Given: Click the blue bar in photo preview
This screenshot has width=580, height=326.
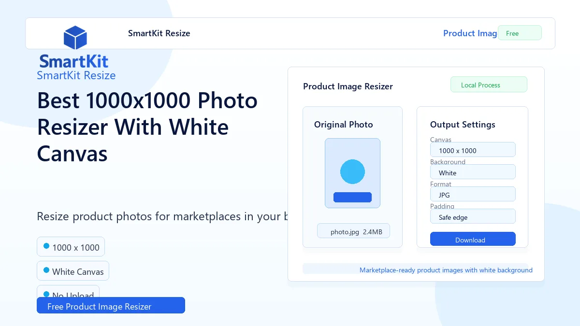Looking at the screenshot, I should click(x=352, y=197).
